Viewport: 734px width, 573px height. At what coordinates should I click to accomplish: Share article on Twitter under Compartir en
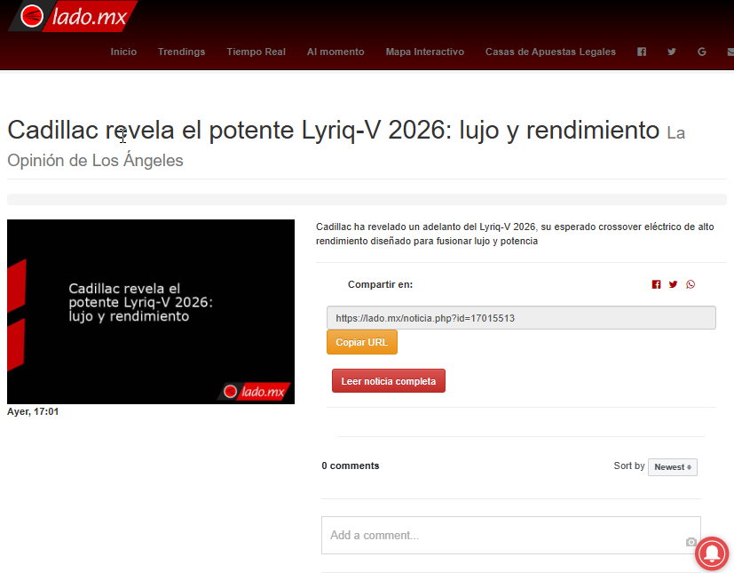coord(673,284)
